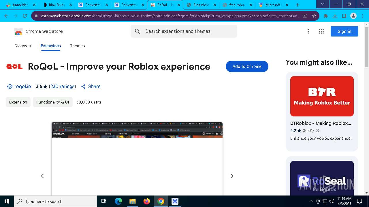Click the Functionality & UI chip
This screenshot has width=369, height=207.
(53, 102)
